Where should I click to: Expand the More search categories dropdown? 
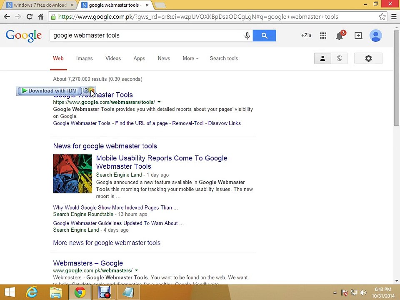(x=190, y=58)
